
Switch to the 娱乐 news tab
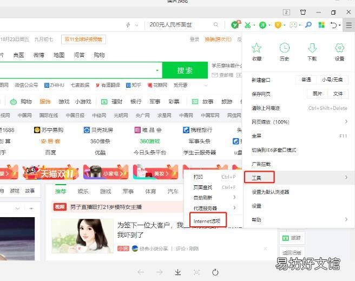point(83,191)
